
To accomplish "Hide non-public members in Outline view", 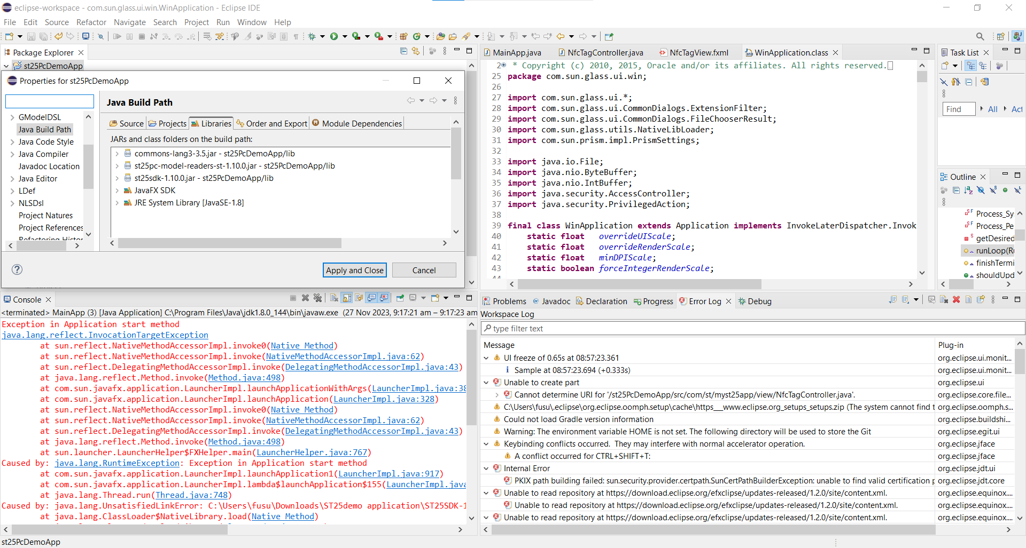I will coord(1005,190).
